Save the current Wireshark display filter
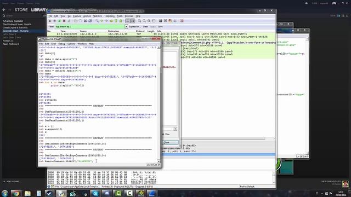 (160, 27)
